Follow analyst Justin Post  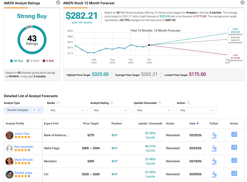click(214, 135)
